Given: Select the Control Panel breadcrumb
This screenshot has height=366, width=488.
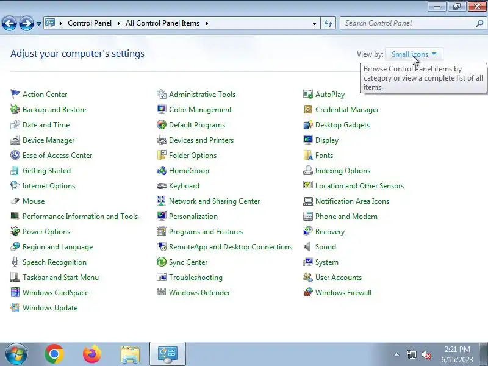Looking at the screenshot, I should coord(90,23).
